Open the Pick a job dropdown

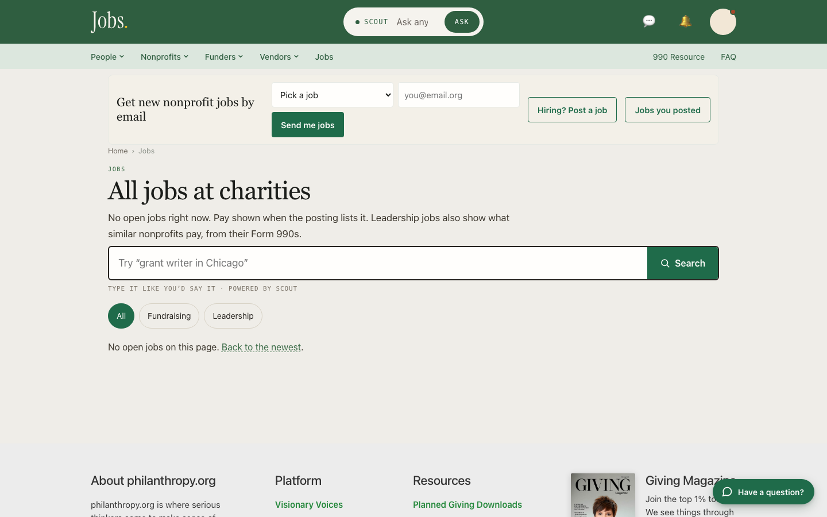tap(333, 95)
